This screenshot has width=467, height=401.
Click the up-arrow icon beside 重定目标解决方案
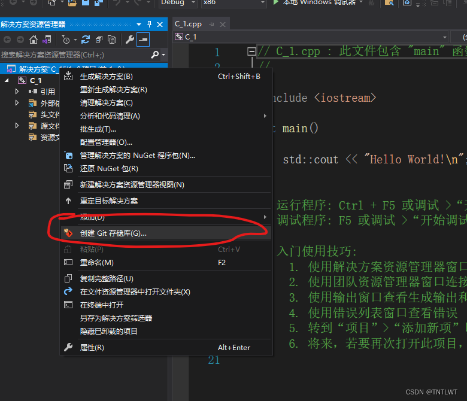pyautogui.click(x=68, y=201)
